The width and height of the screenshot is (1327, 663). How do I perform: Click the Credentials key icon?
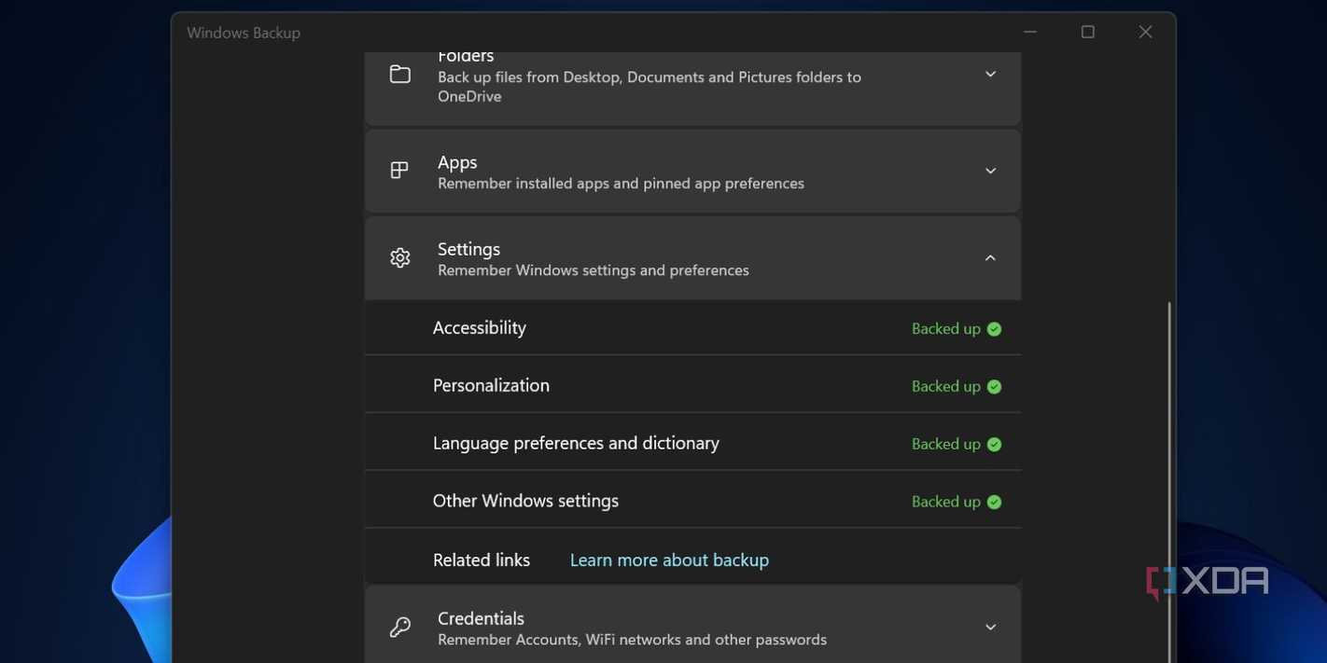pyautogui.click(x=399, y=628)
